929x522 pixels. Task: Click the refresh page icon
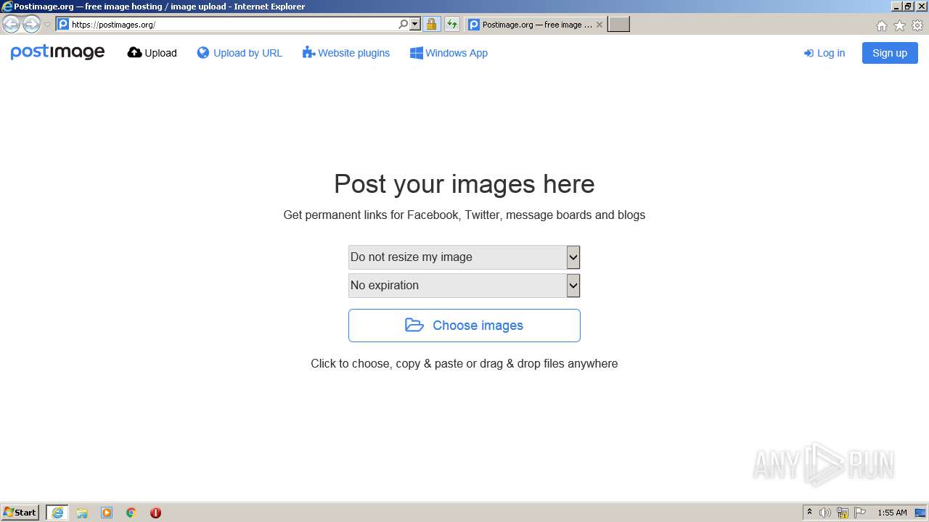[x=452, y=25]
